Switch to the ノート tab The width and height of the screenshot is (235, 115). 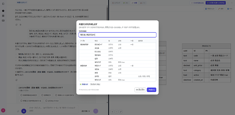coord(143,3)
